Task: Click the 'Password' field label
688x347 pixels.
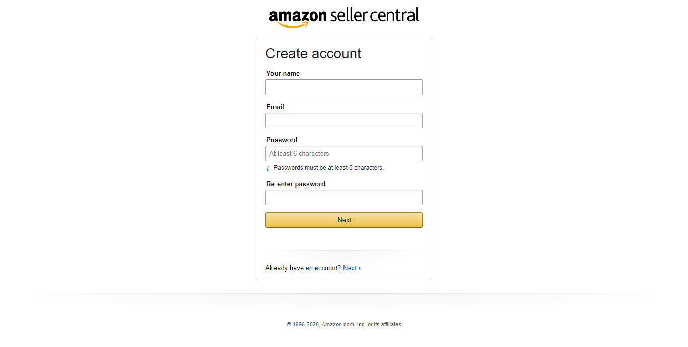Action: (x=282, y=140)
